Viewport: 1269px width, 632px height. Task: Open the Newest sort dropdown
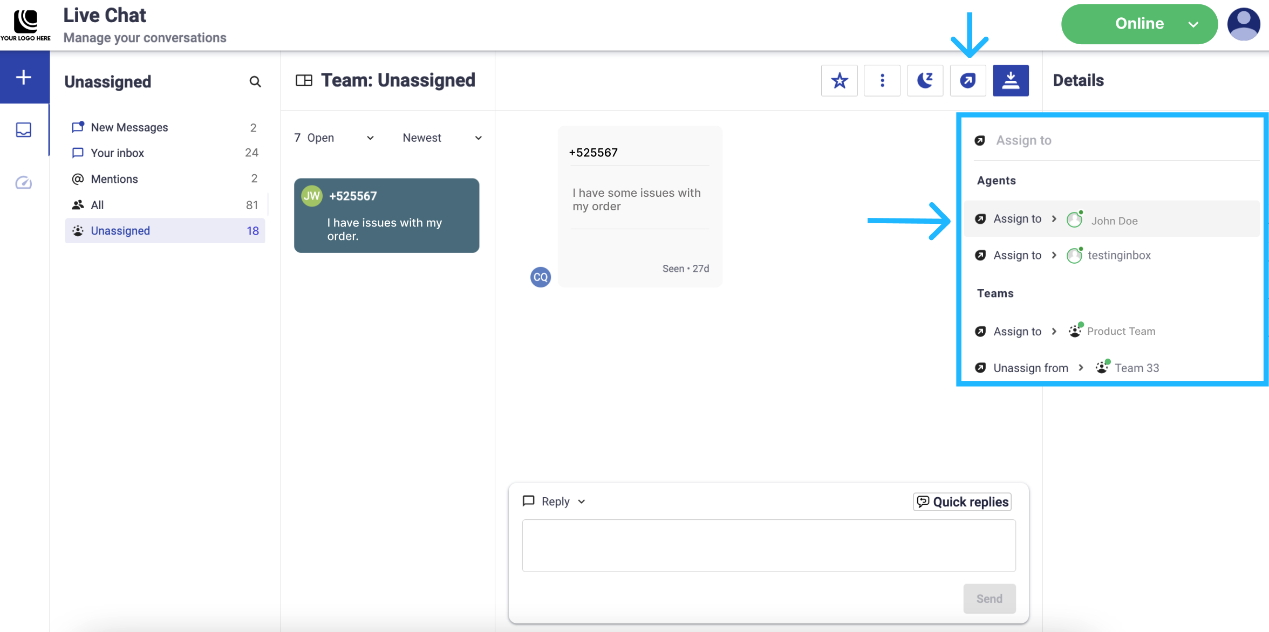tap(441, 138)
